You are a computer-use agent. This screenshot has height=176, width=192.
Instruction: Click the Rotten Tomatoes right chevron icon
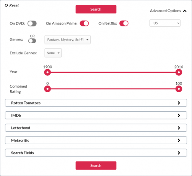(179, 103)
